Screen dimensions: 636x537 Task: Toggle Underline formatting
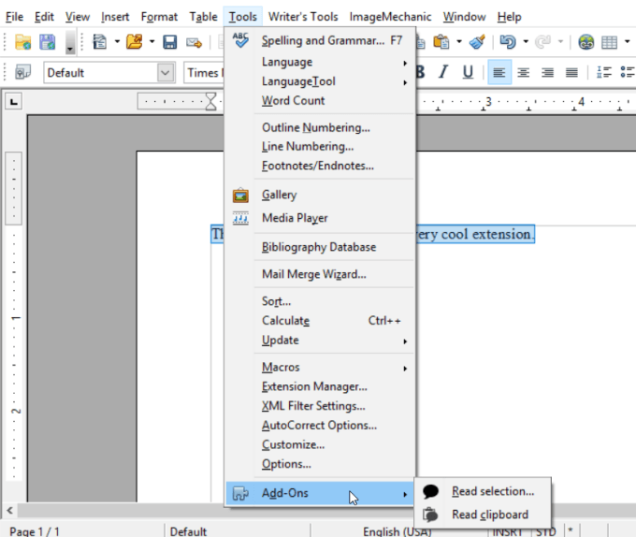pos(468,72)
